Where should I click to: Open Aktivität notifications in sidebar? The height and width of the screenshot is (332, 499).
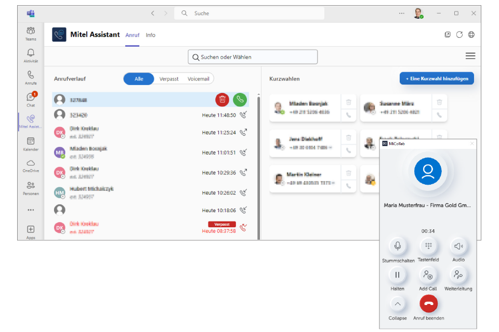(x=31, y=56)
